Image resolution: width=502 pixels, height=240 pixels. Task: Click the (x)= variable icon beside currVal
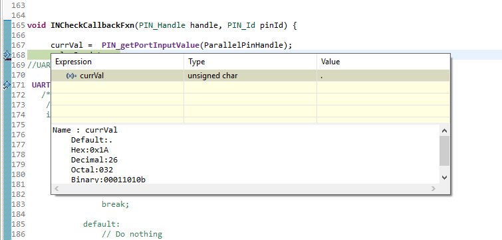pos(71,76)
